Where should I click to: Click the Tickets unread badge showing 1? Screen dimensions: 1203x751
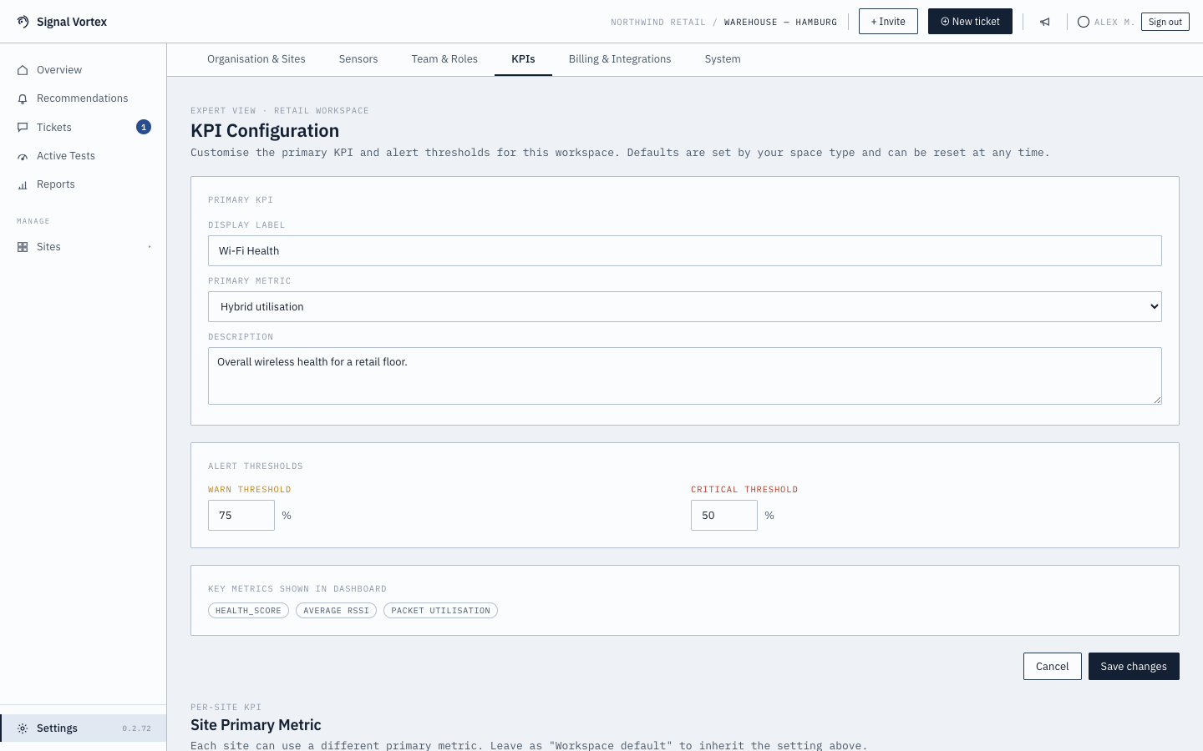tap(144, 127)
